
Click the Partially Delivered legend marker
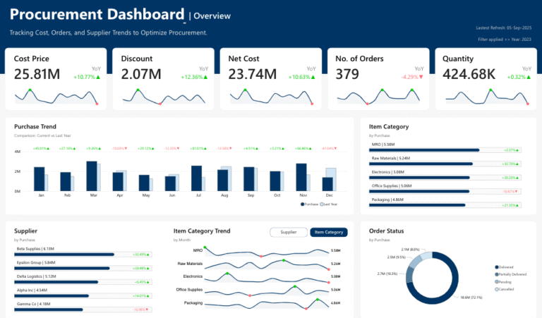click(x=497, y=274)
